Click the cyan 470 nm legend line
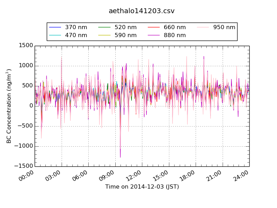277x208 pixels. [x=55, y=35]
